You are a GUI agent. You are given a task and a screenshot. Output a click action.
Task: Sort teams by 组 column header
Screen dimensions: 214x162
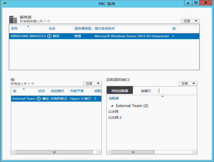[14, 91]
